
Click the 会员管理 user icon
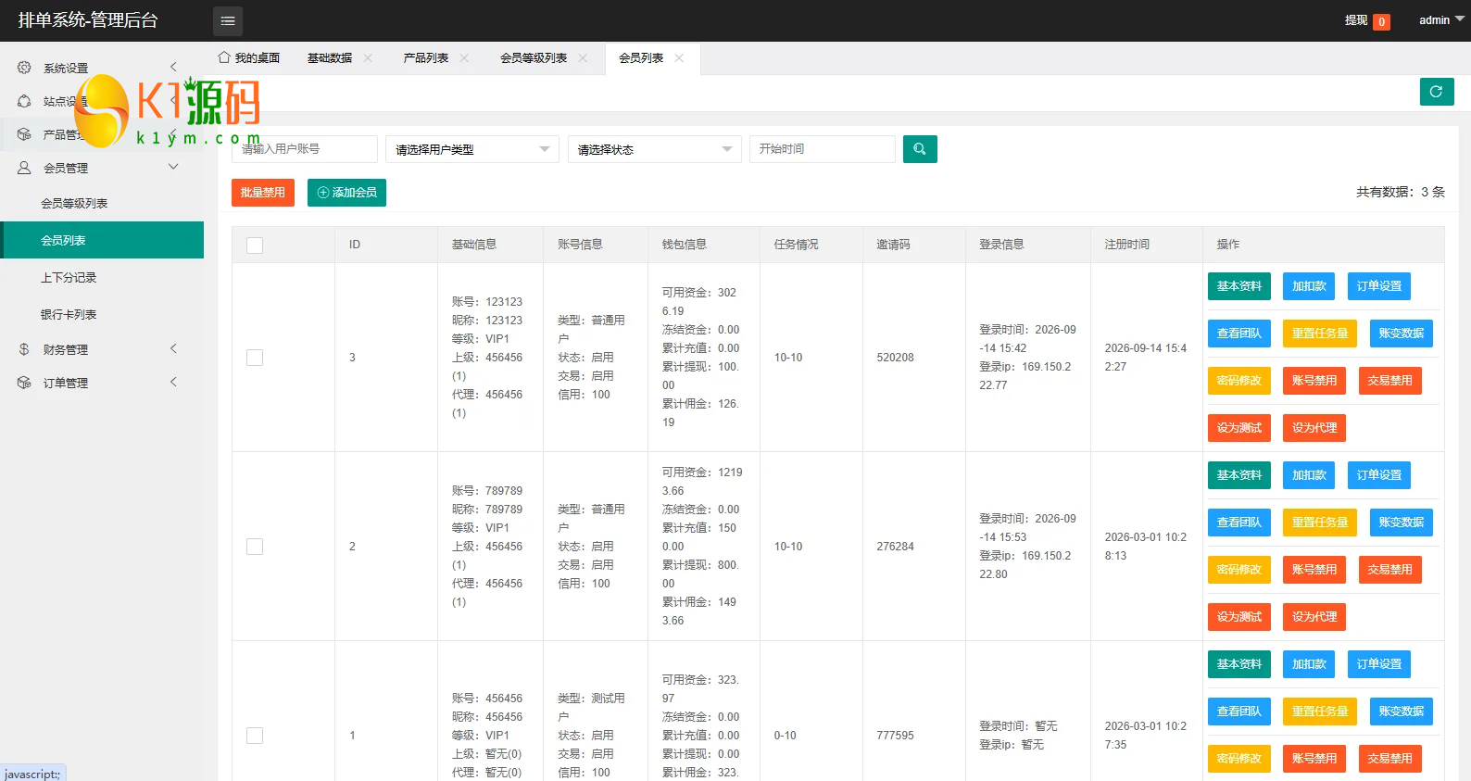coord(24,168)
